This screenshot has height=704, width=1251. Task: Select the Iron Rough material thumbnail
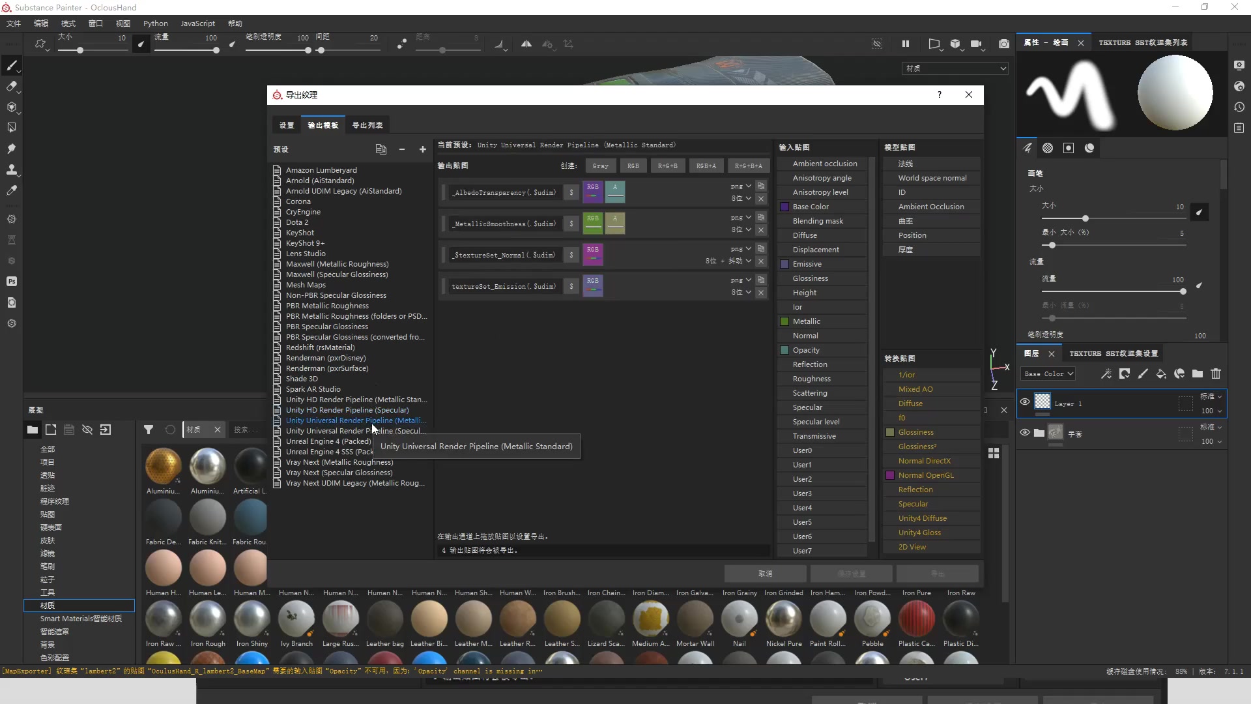(x=207, y=619)
